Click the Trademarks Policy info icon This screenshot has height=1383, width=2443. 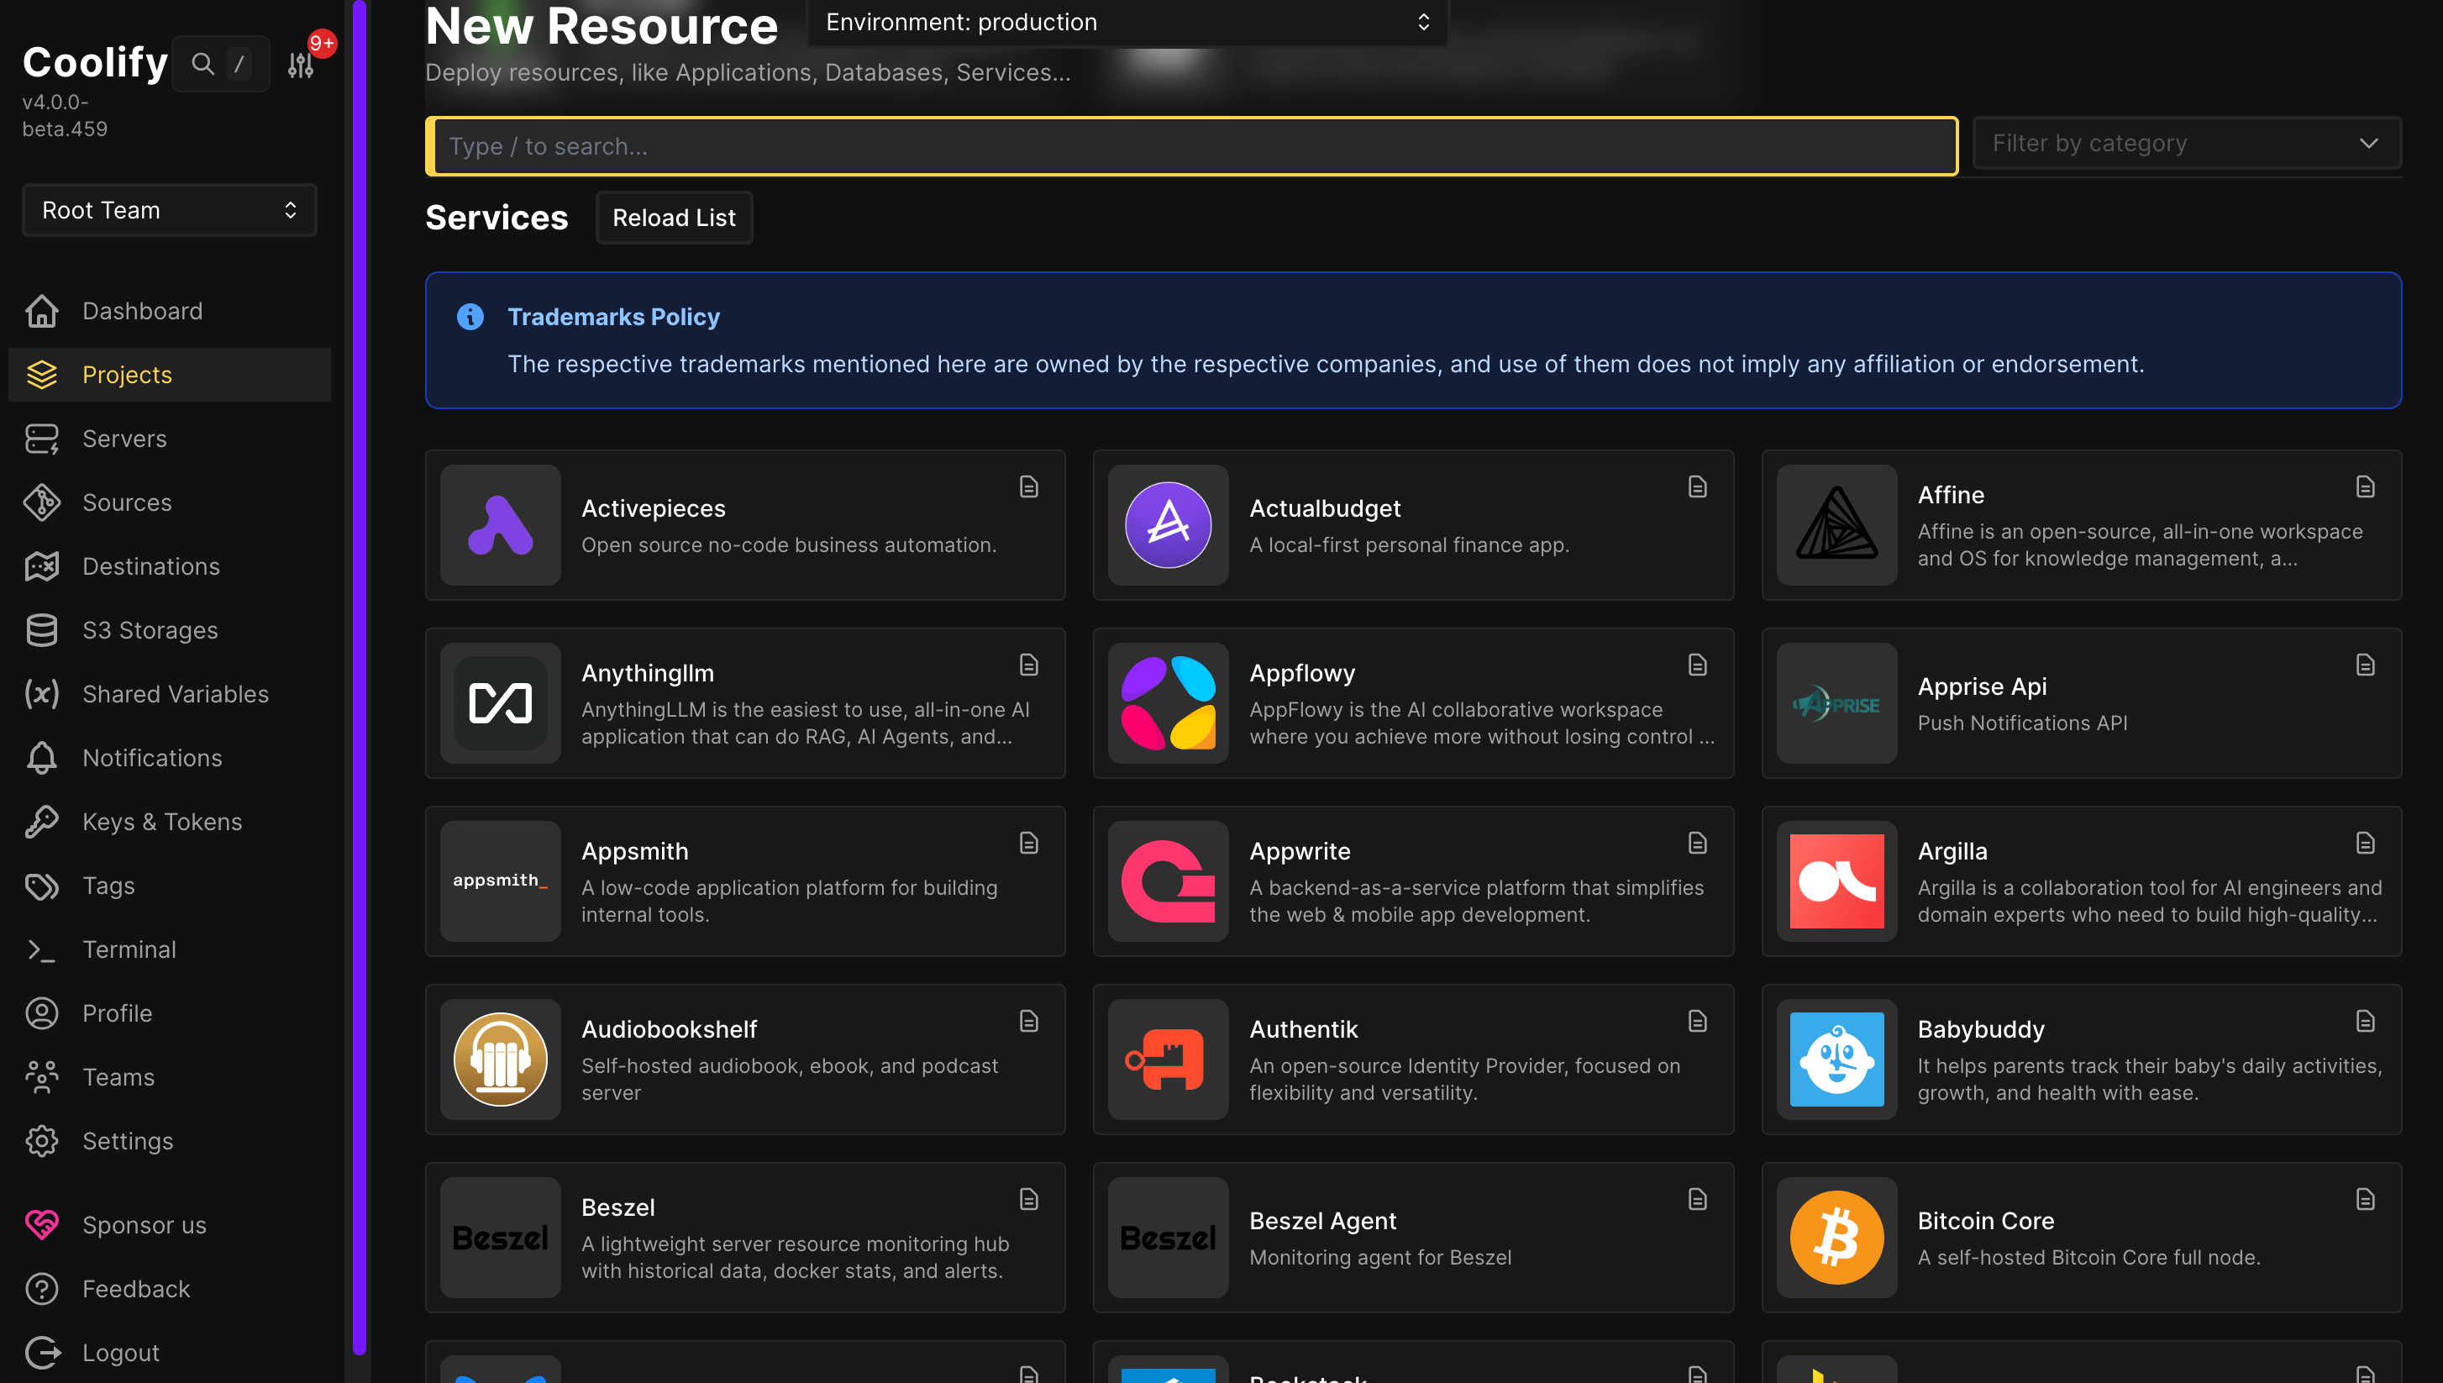click(x=470, y=316)
